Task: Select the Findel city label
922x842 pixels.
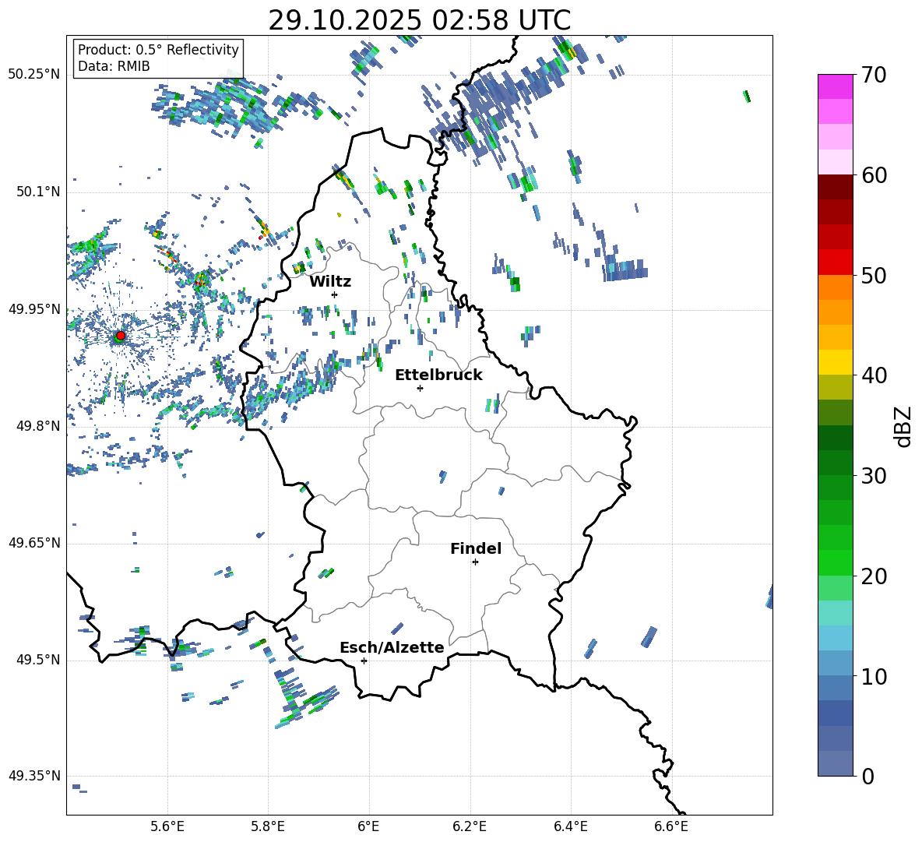Action: [x=475, y=548]
